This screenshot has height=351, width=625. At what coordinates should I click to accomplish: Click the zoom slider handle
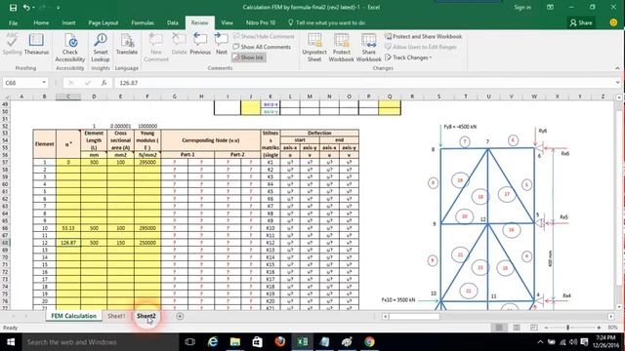[567, 328]
